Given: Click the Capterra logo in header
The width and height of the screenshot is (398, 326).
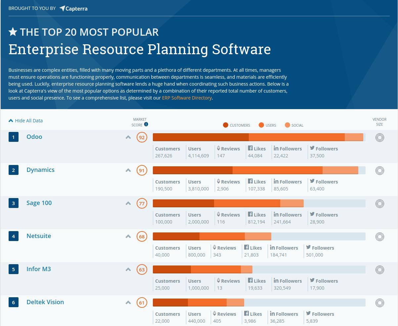Looking at the screenshot, I should coord(73,9).
